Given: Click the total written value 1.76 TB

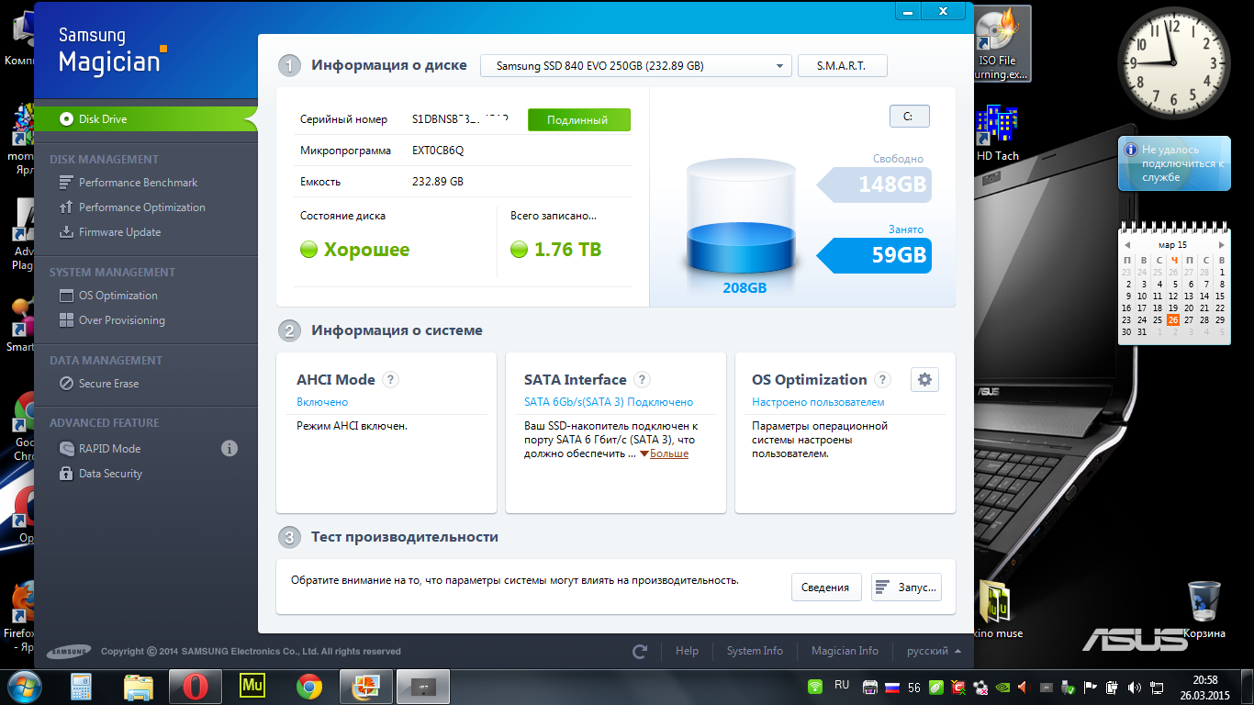Looking at the screenshot, I should [x=568, y=250].
